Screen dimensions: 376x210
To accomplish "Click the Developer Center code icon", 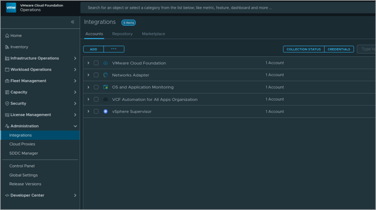I will [x=7, y=195].
